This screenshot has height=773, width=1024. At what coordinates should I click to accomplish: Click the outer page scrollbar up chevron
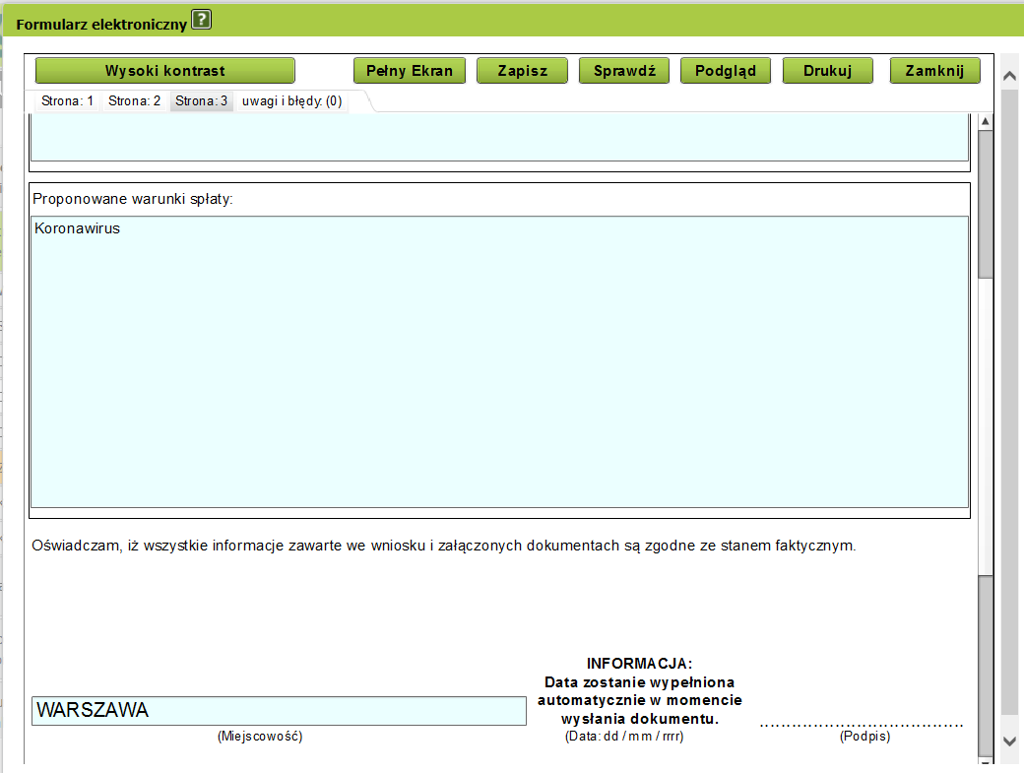(x=1009, y=77)
